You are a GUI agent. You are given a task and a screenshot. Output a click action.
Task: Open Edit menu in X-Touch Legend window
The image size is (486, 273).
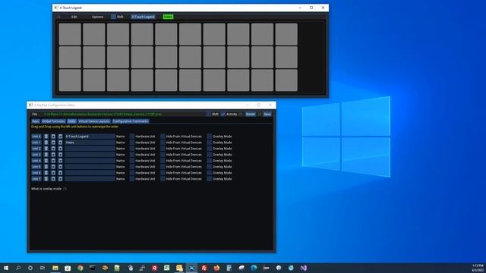point(74,17)
